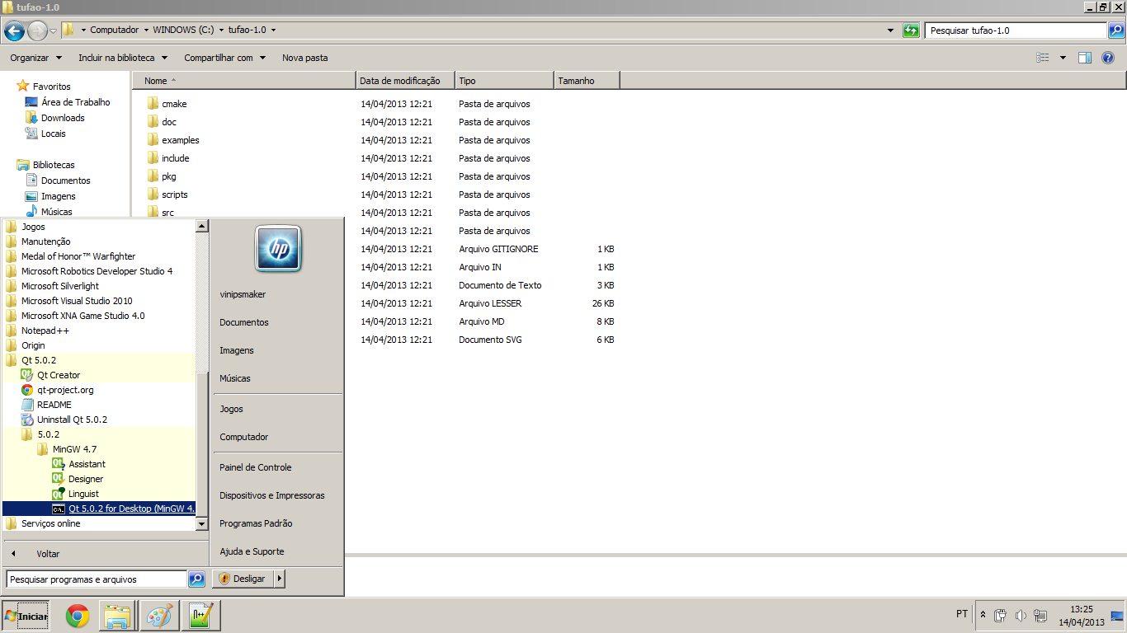Open the network tray icon
Viewport: 1127px width, 633px height.
pyautogui.click(x=1040, y=616)
